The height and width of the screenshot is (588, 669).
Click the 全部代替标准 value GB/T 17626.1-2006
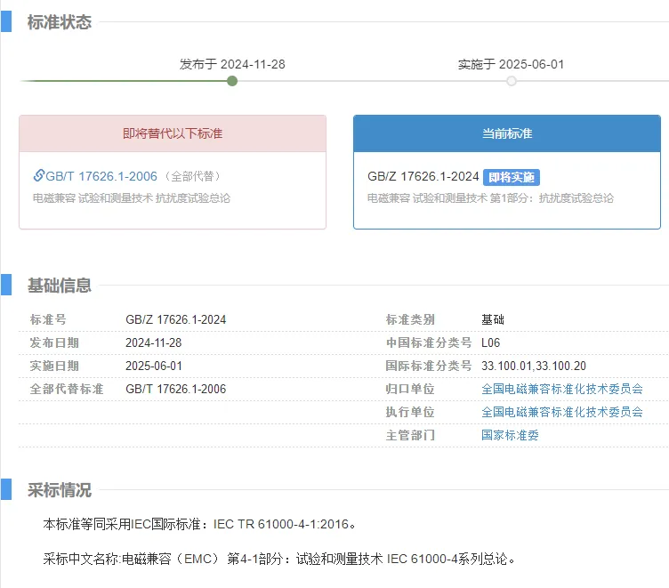click(175, 389)
